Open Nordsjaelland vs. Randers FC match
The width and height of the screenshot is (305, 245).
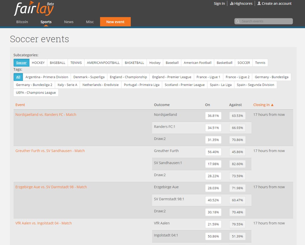click(46, 114)
